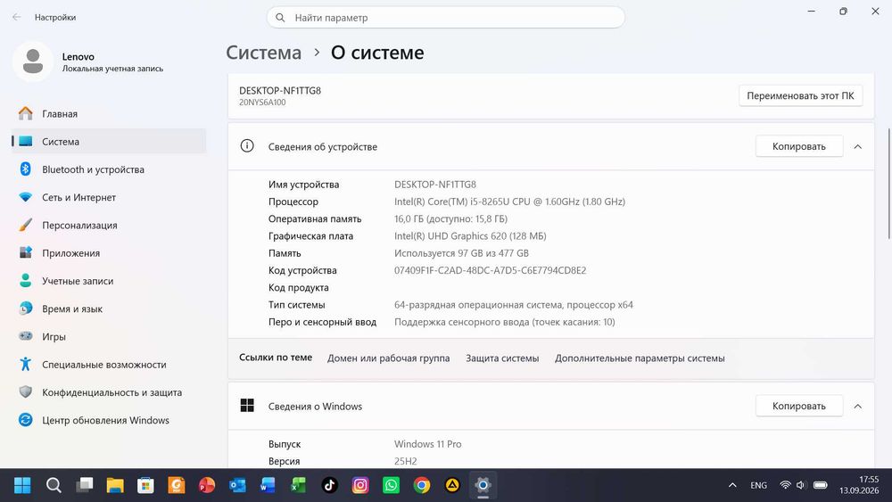Open Учетные записи settings

click(108, 281)
